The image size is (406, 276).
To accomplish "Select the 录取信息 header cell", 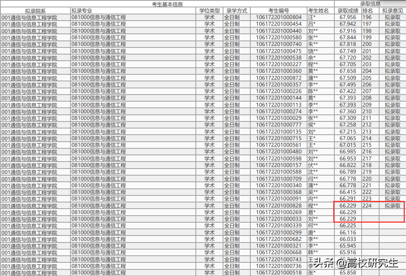I will point(370,4).
